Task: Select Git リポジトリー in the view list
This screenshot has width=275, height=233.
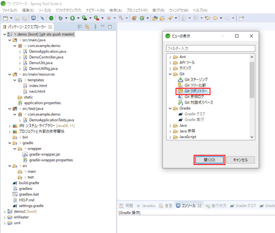Action: pyautogui.click(x=196, y=91)
